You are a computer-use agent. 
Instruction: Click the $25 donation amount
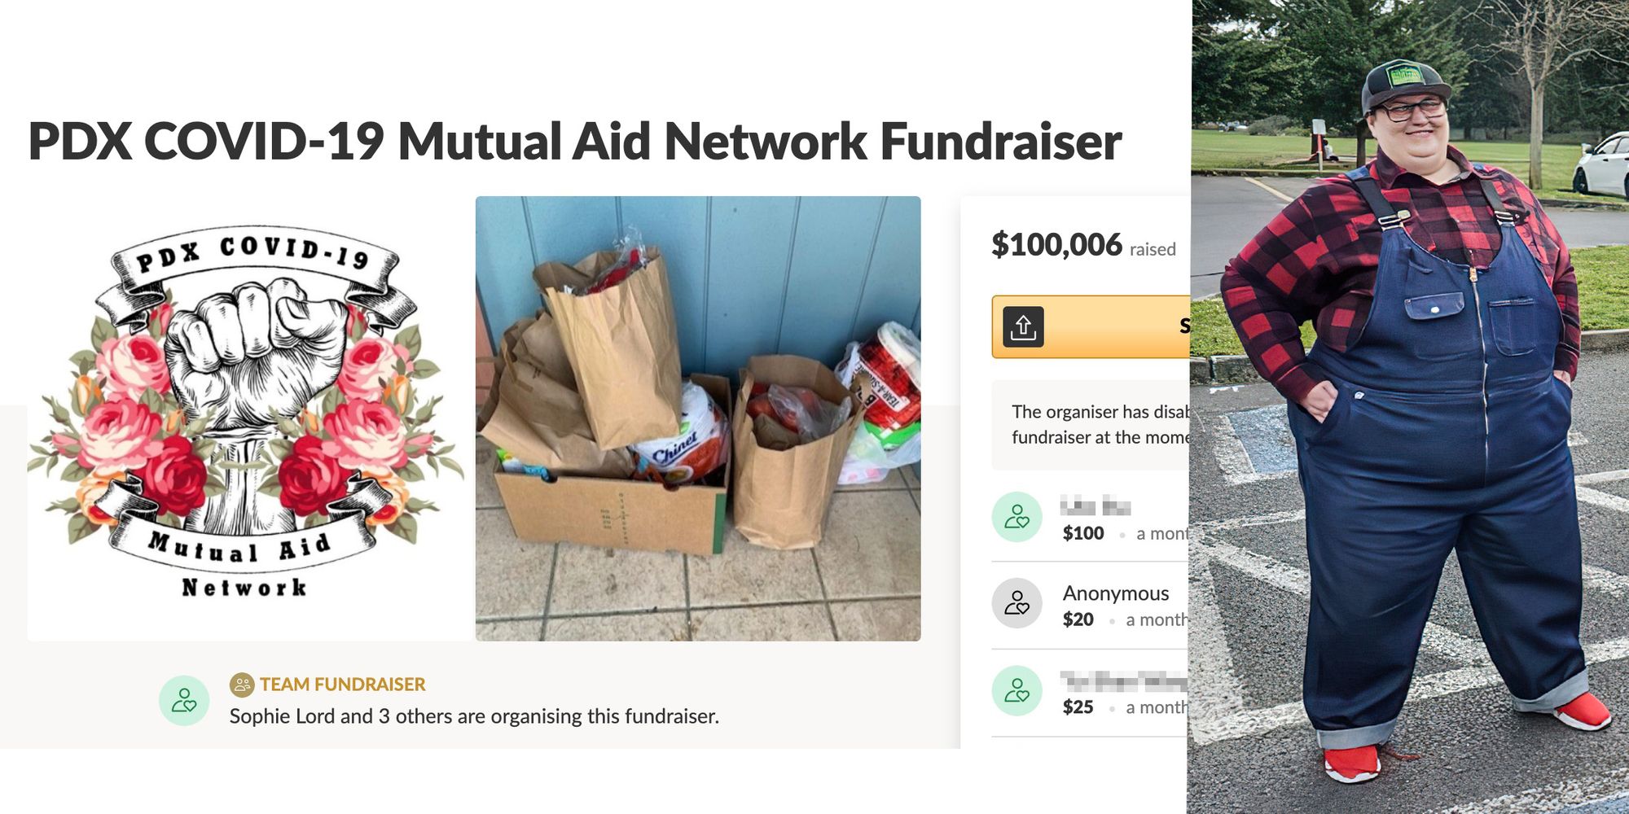(x=1078, y=707)
